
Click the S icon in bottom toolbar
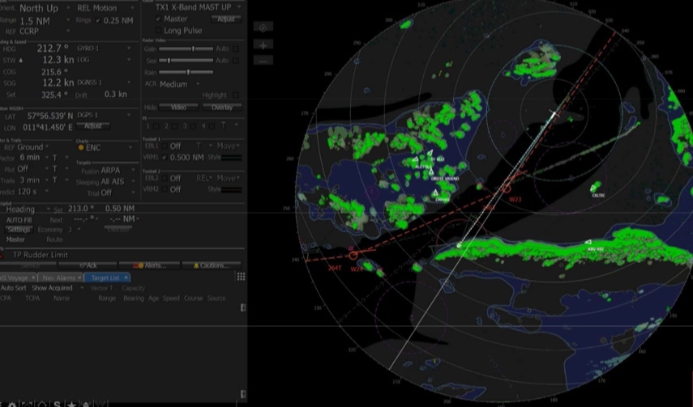(57, 404)
